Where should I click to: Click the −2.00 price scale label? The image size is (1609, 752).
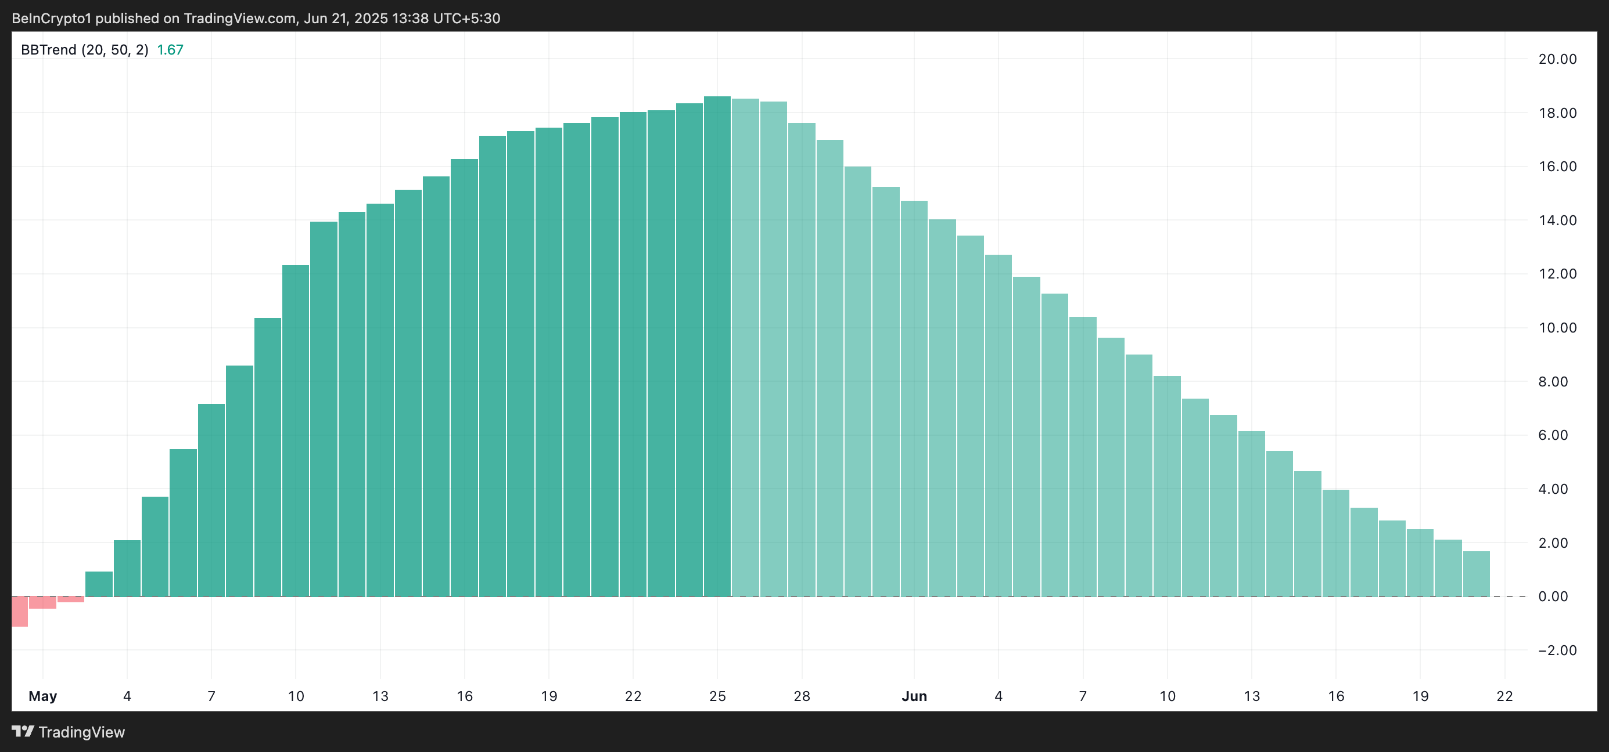coord(1557,650)
